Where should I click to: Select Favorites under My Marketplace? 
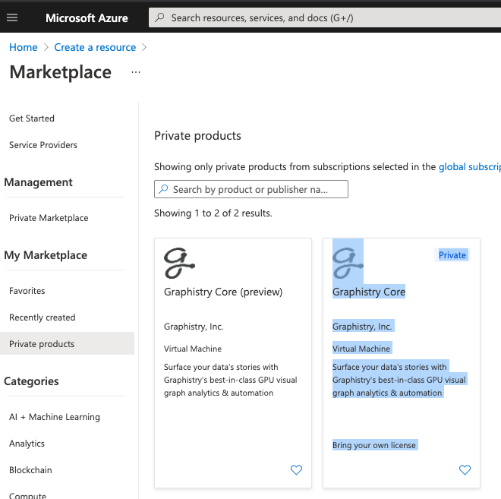click(x=27, y=291)
